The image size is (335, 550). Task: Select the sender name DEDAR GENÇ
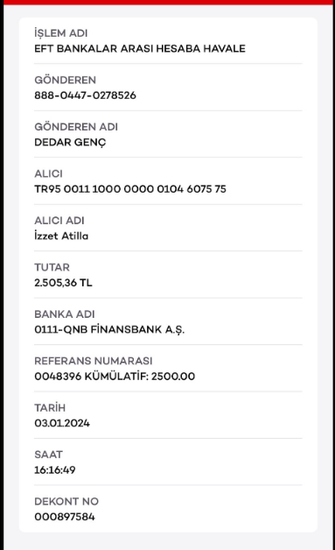[70, 143]
